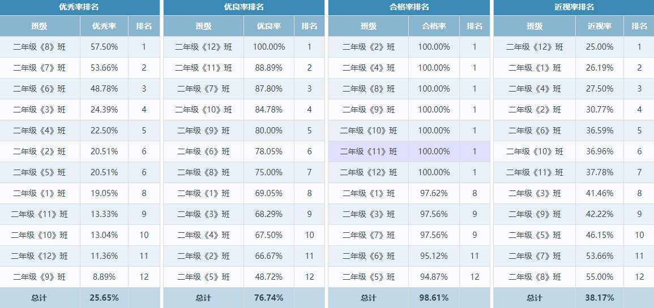Click the 48.72% 优良率 cell

tap(269, 277)
